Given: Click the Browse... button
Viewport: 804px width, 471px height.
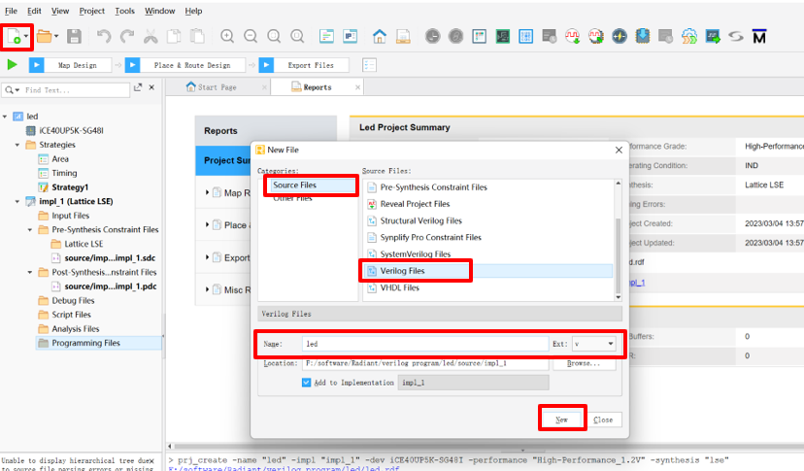Looking at the screenshot, I should [584, 363].
